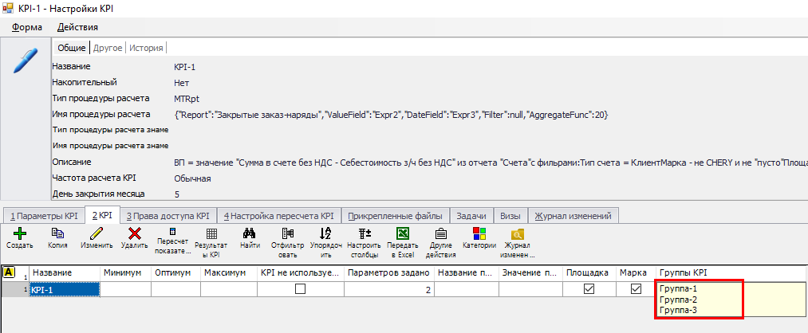Export table with the Excel icon
This screenshot has height=333, width=808.
[403, 233]
